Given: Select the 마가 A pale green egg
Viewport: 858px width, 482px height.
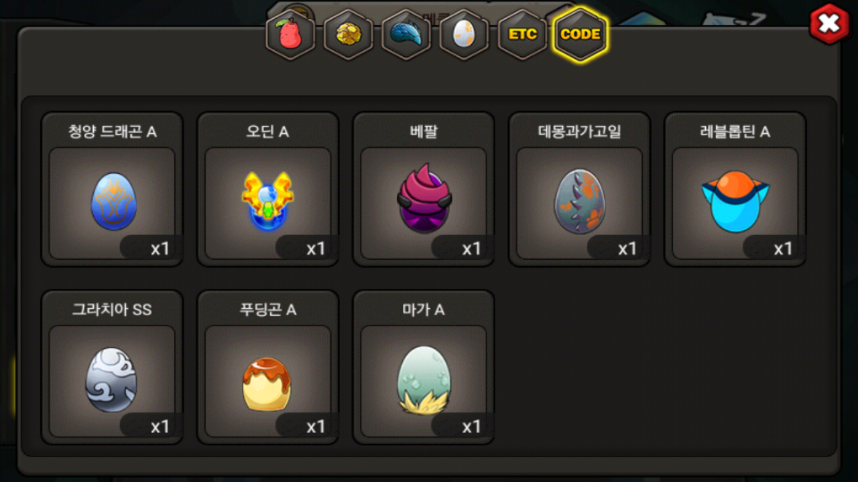Looking at the screenshot, I should pos(424,379).
